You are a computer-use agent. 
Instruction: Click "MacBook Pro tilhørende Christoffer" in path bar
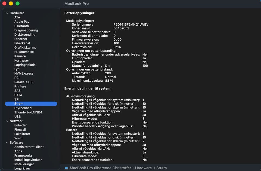tap(100, 168)
